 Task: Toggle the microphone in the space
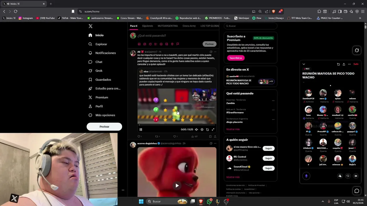(306, 176)
